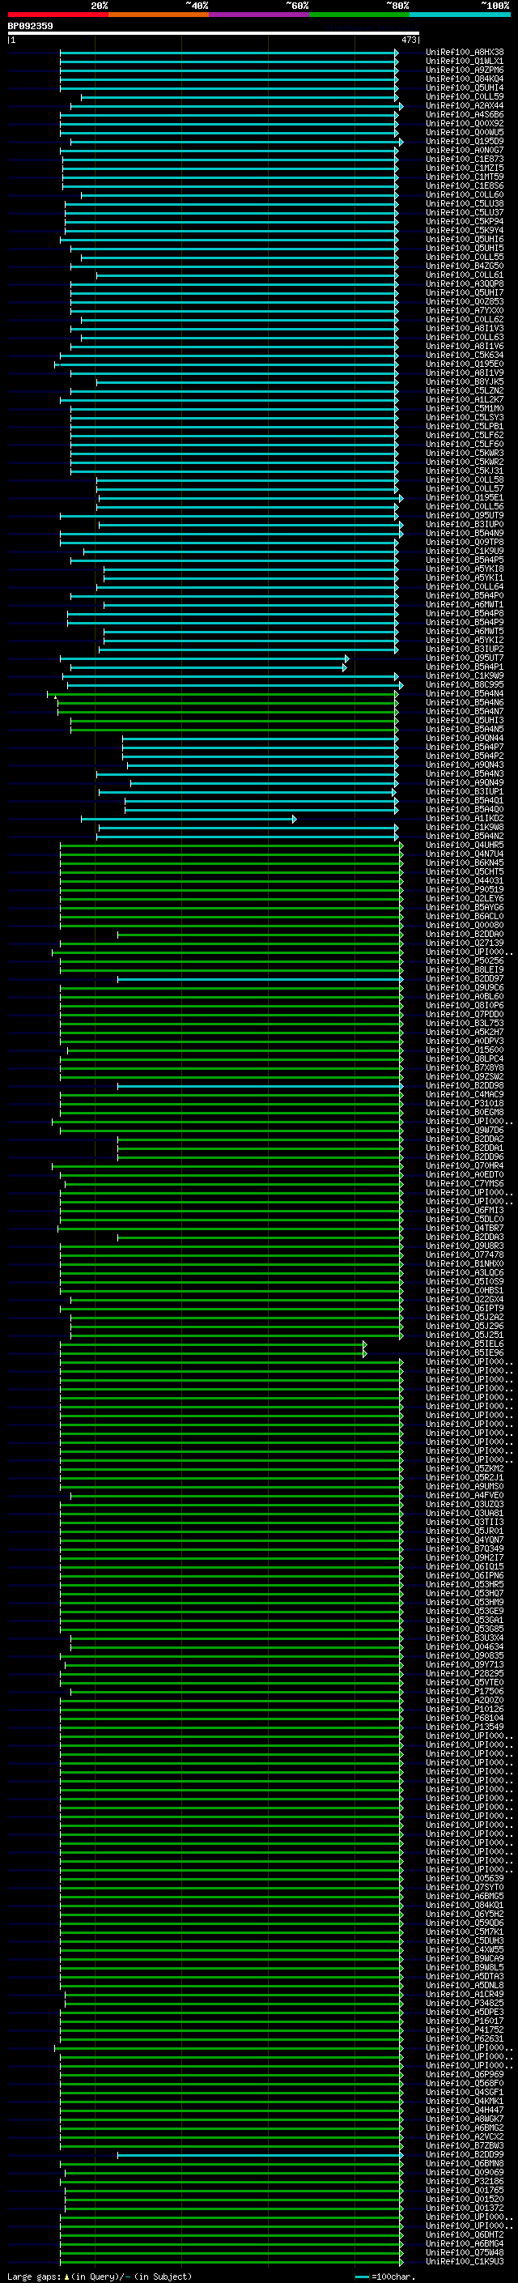Select hit label UniRef100_C5KP94
The height and width of the screenshot is (2283, 518).
[465, 222]
